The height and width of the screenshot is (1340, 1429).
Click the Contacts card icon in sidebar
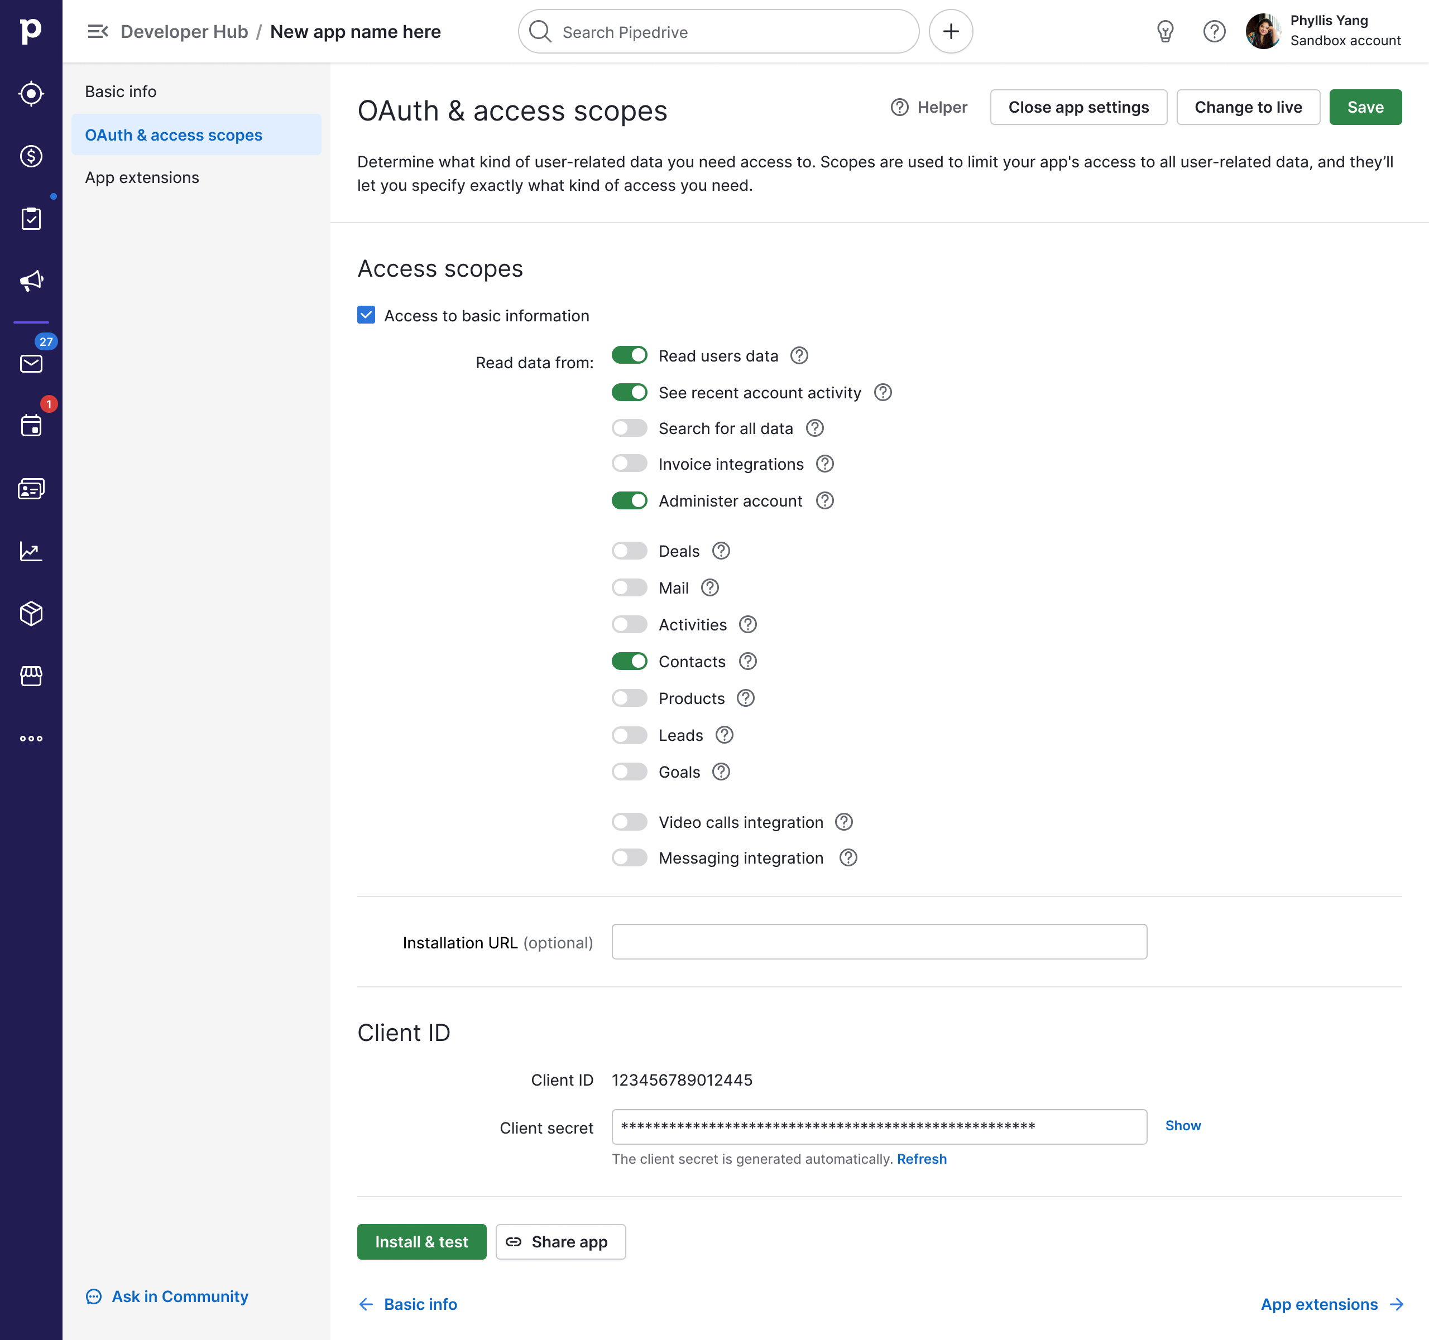coord(31,489)
